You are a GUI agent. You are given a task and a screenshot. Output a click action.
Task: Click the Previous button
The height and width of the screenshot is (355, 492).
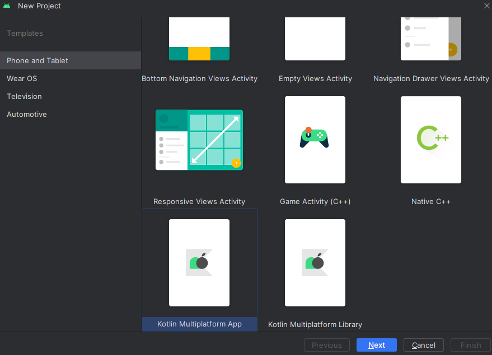click(326, 345)
